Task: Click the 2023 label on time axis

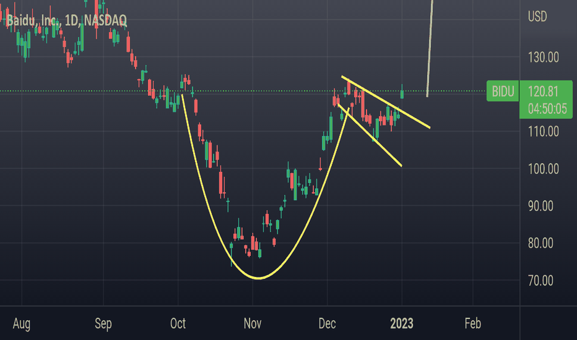Action: (401, 323)
